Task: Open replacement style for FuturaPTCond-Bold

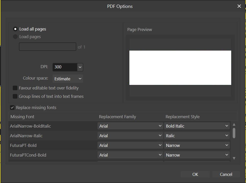Action: pos(197,155)
